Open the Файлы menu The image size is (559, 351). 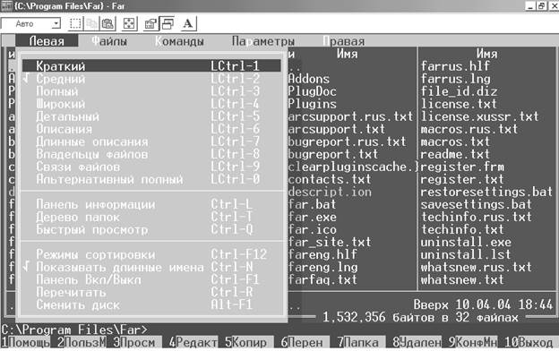coord(109,41)
